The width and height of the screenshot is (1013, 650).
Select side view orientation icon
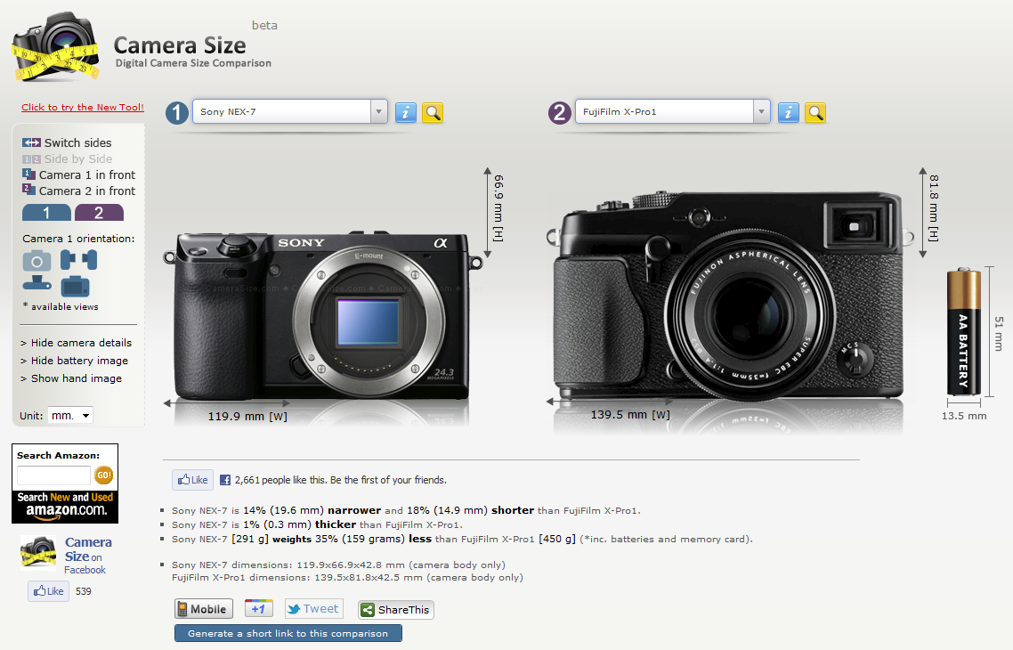pos(78,260)
